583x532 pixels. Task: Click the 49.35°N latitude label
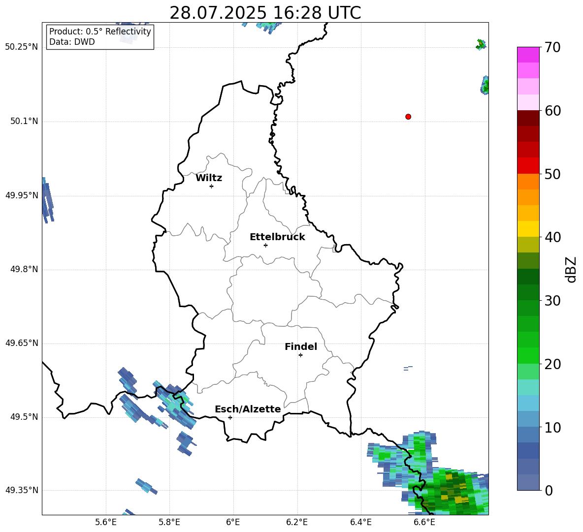(x=22, y=490)
